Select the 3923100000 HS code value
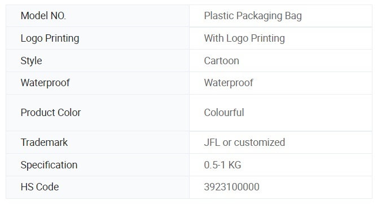This screenshot has height=205, width=377. click(x=231, y=187)
